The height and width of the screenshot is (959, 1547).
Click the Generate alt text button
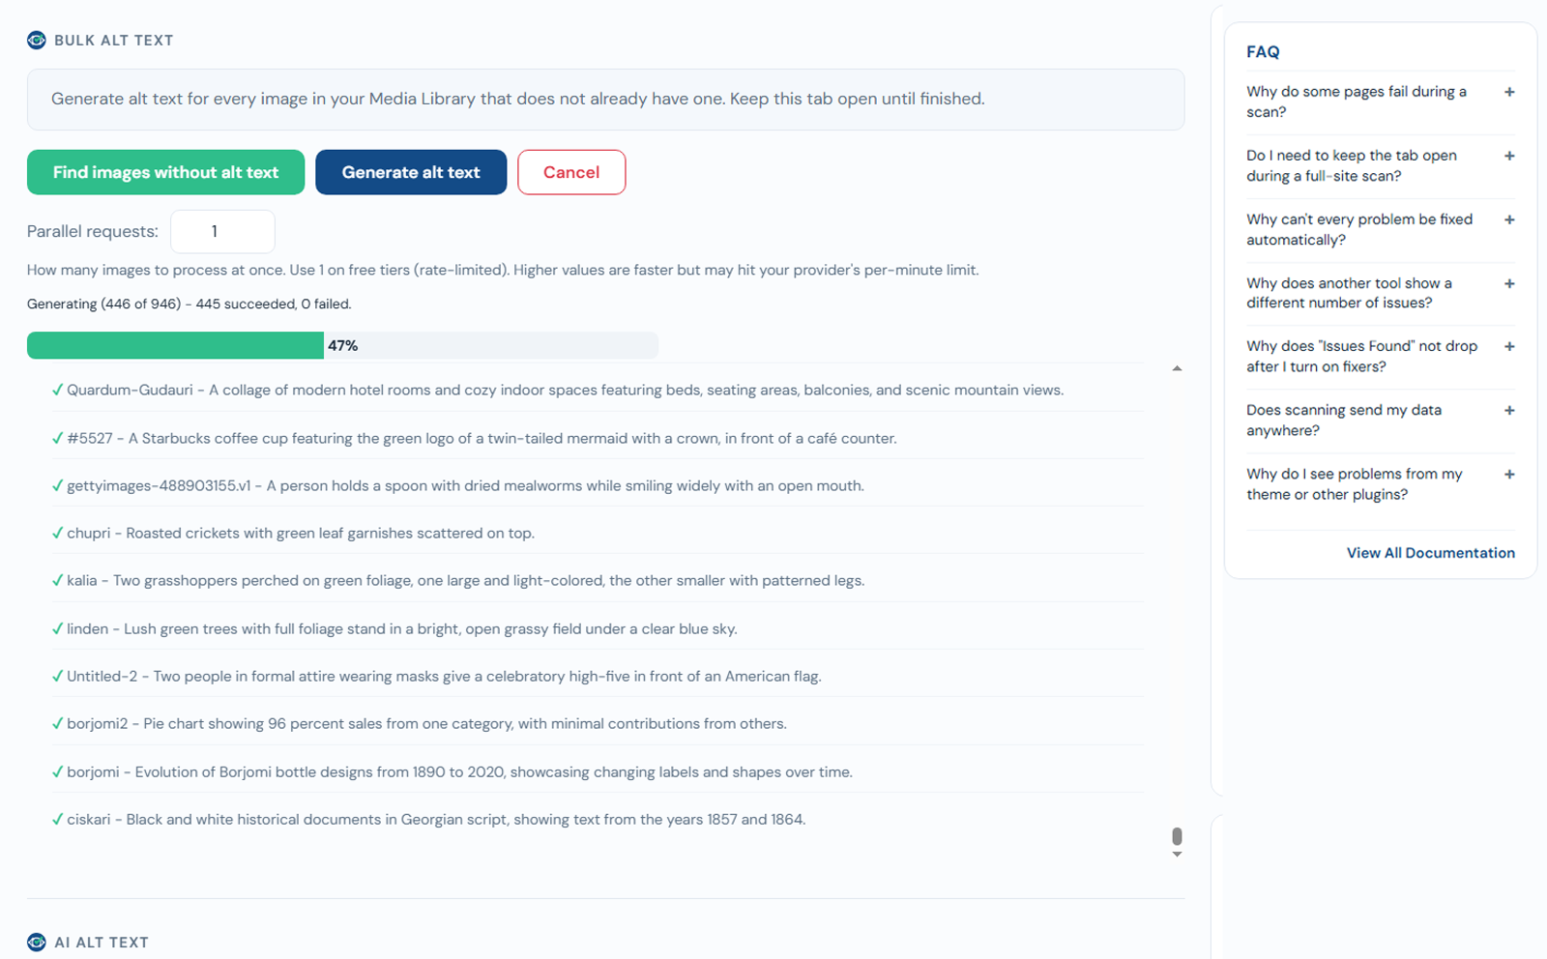[411, 172]
